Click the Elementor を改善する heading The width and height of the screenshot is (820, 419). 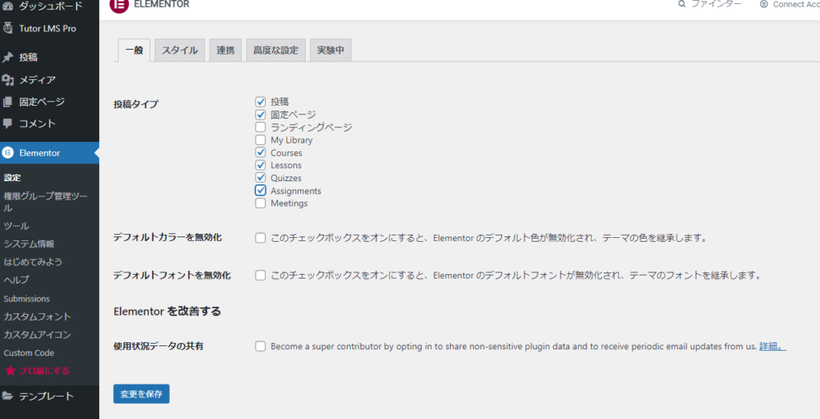(167, 311)
